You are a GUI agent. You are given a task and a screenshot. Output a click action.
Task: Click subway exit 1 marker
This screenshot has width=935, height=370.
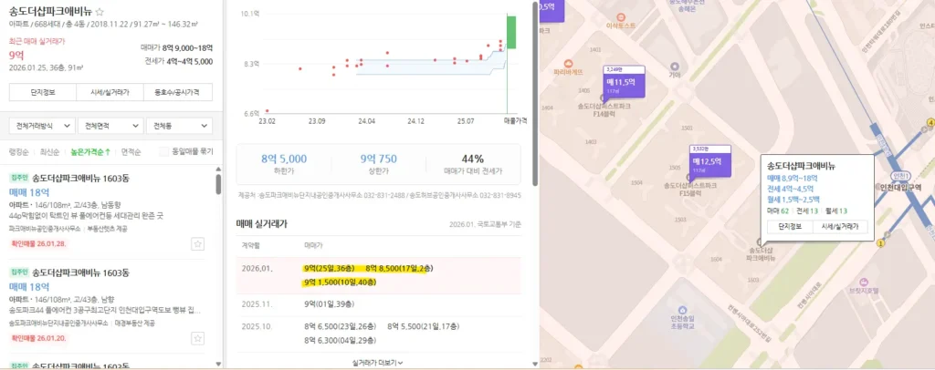tap(882, 242)
